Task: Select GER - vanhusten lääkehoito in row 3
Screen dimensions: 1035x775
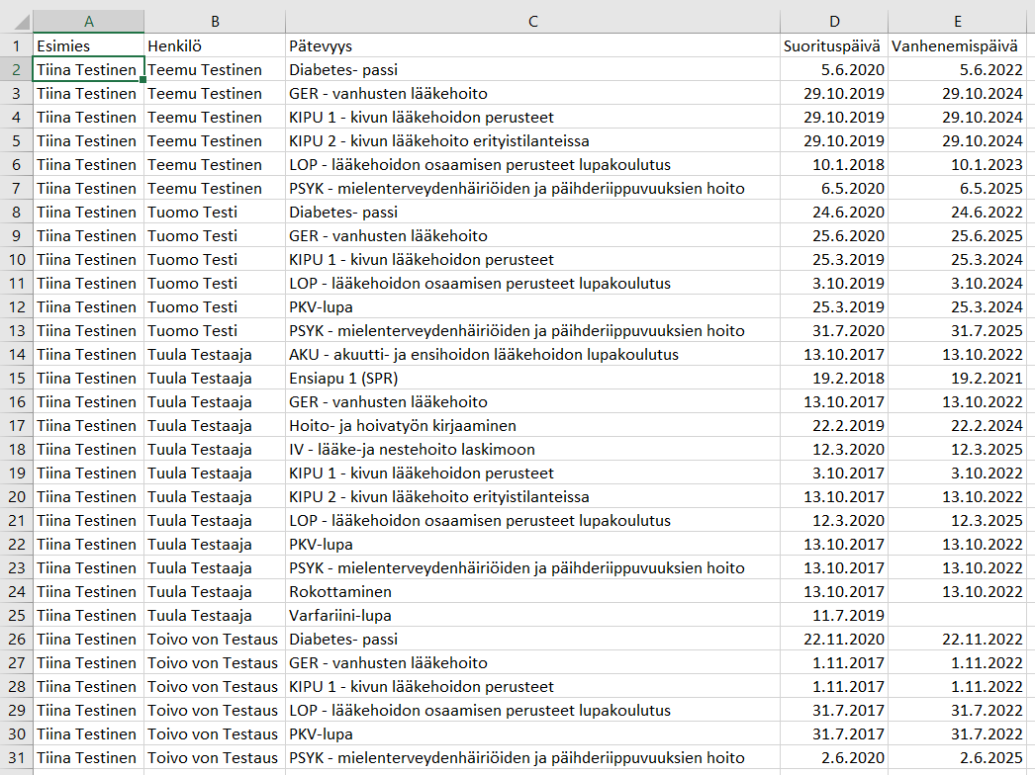Action: point(532,93)
